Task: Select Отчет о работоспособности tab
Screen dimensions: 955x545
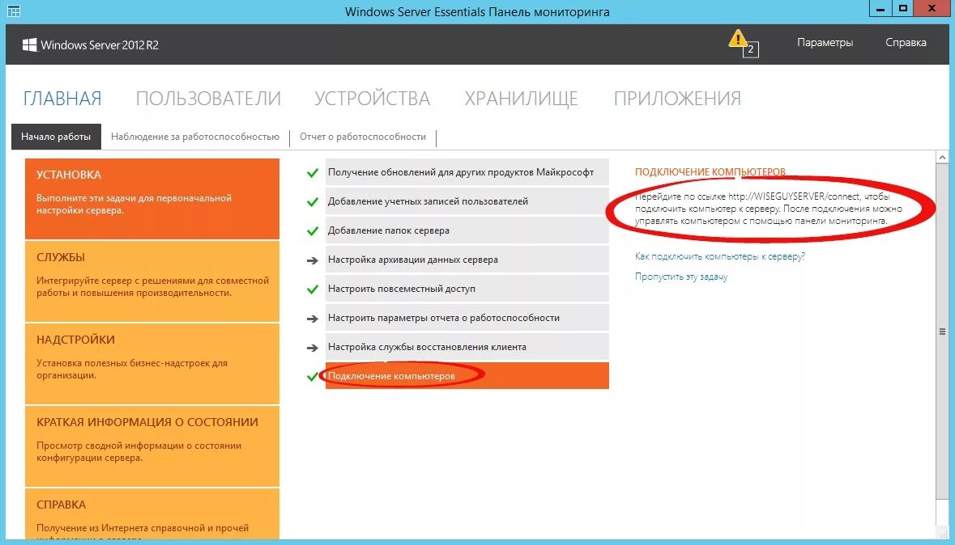Action: point(363,137)
